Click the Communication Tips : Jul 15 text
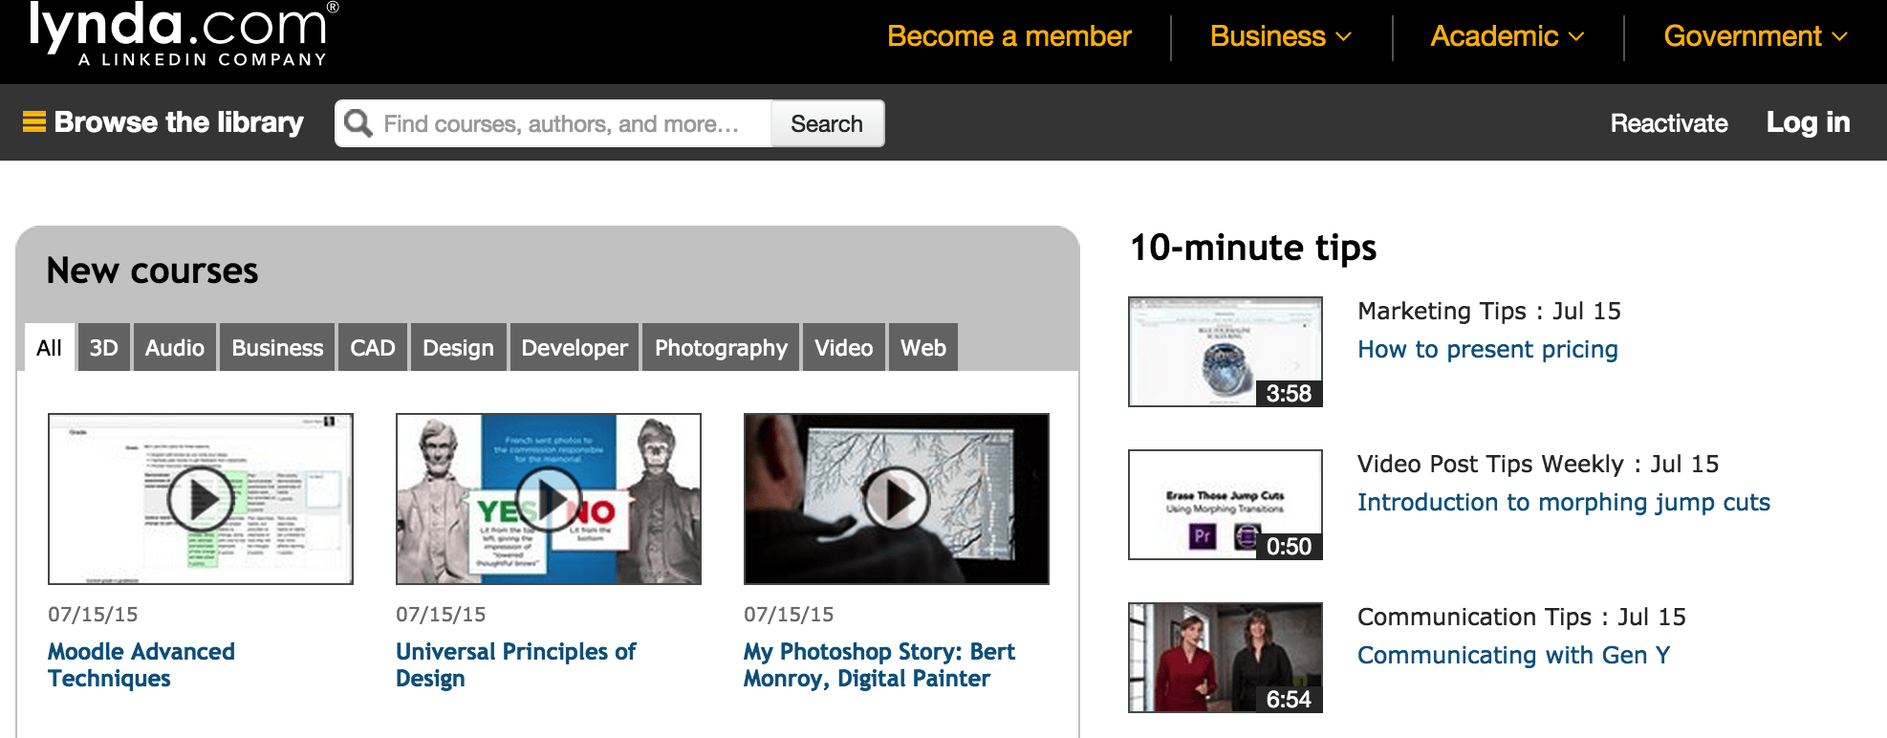 (x=1522, y=617)
